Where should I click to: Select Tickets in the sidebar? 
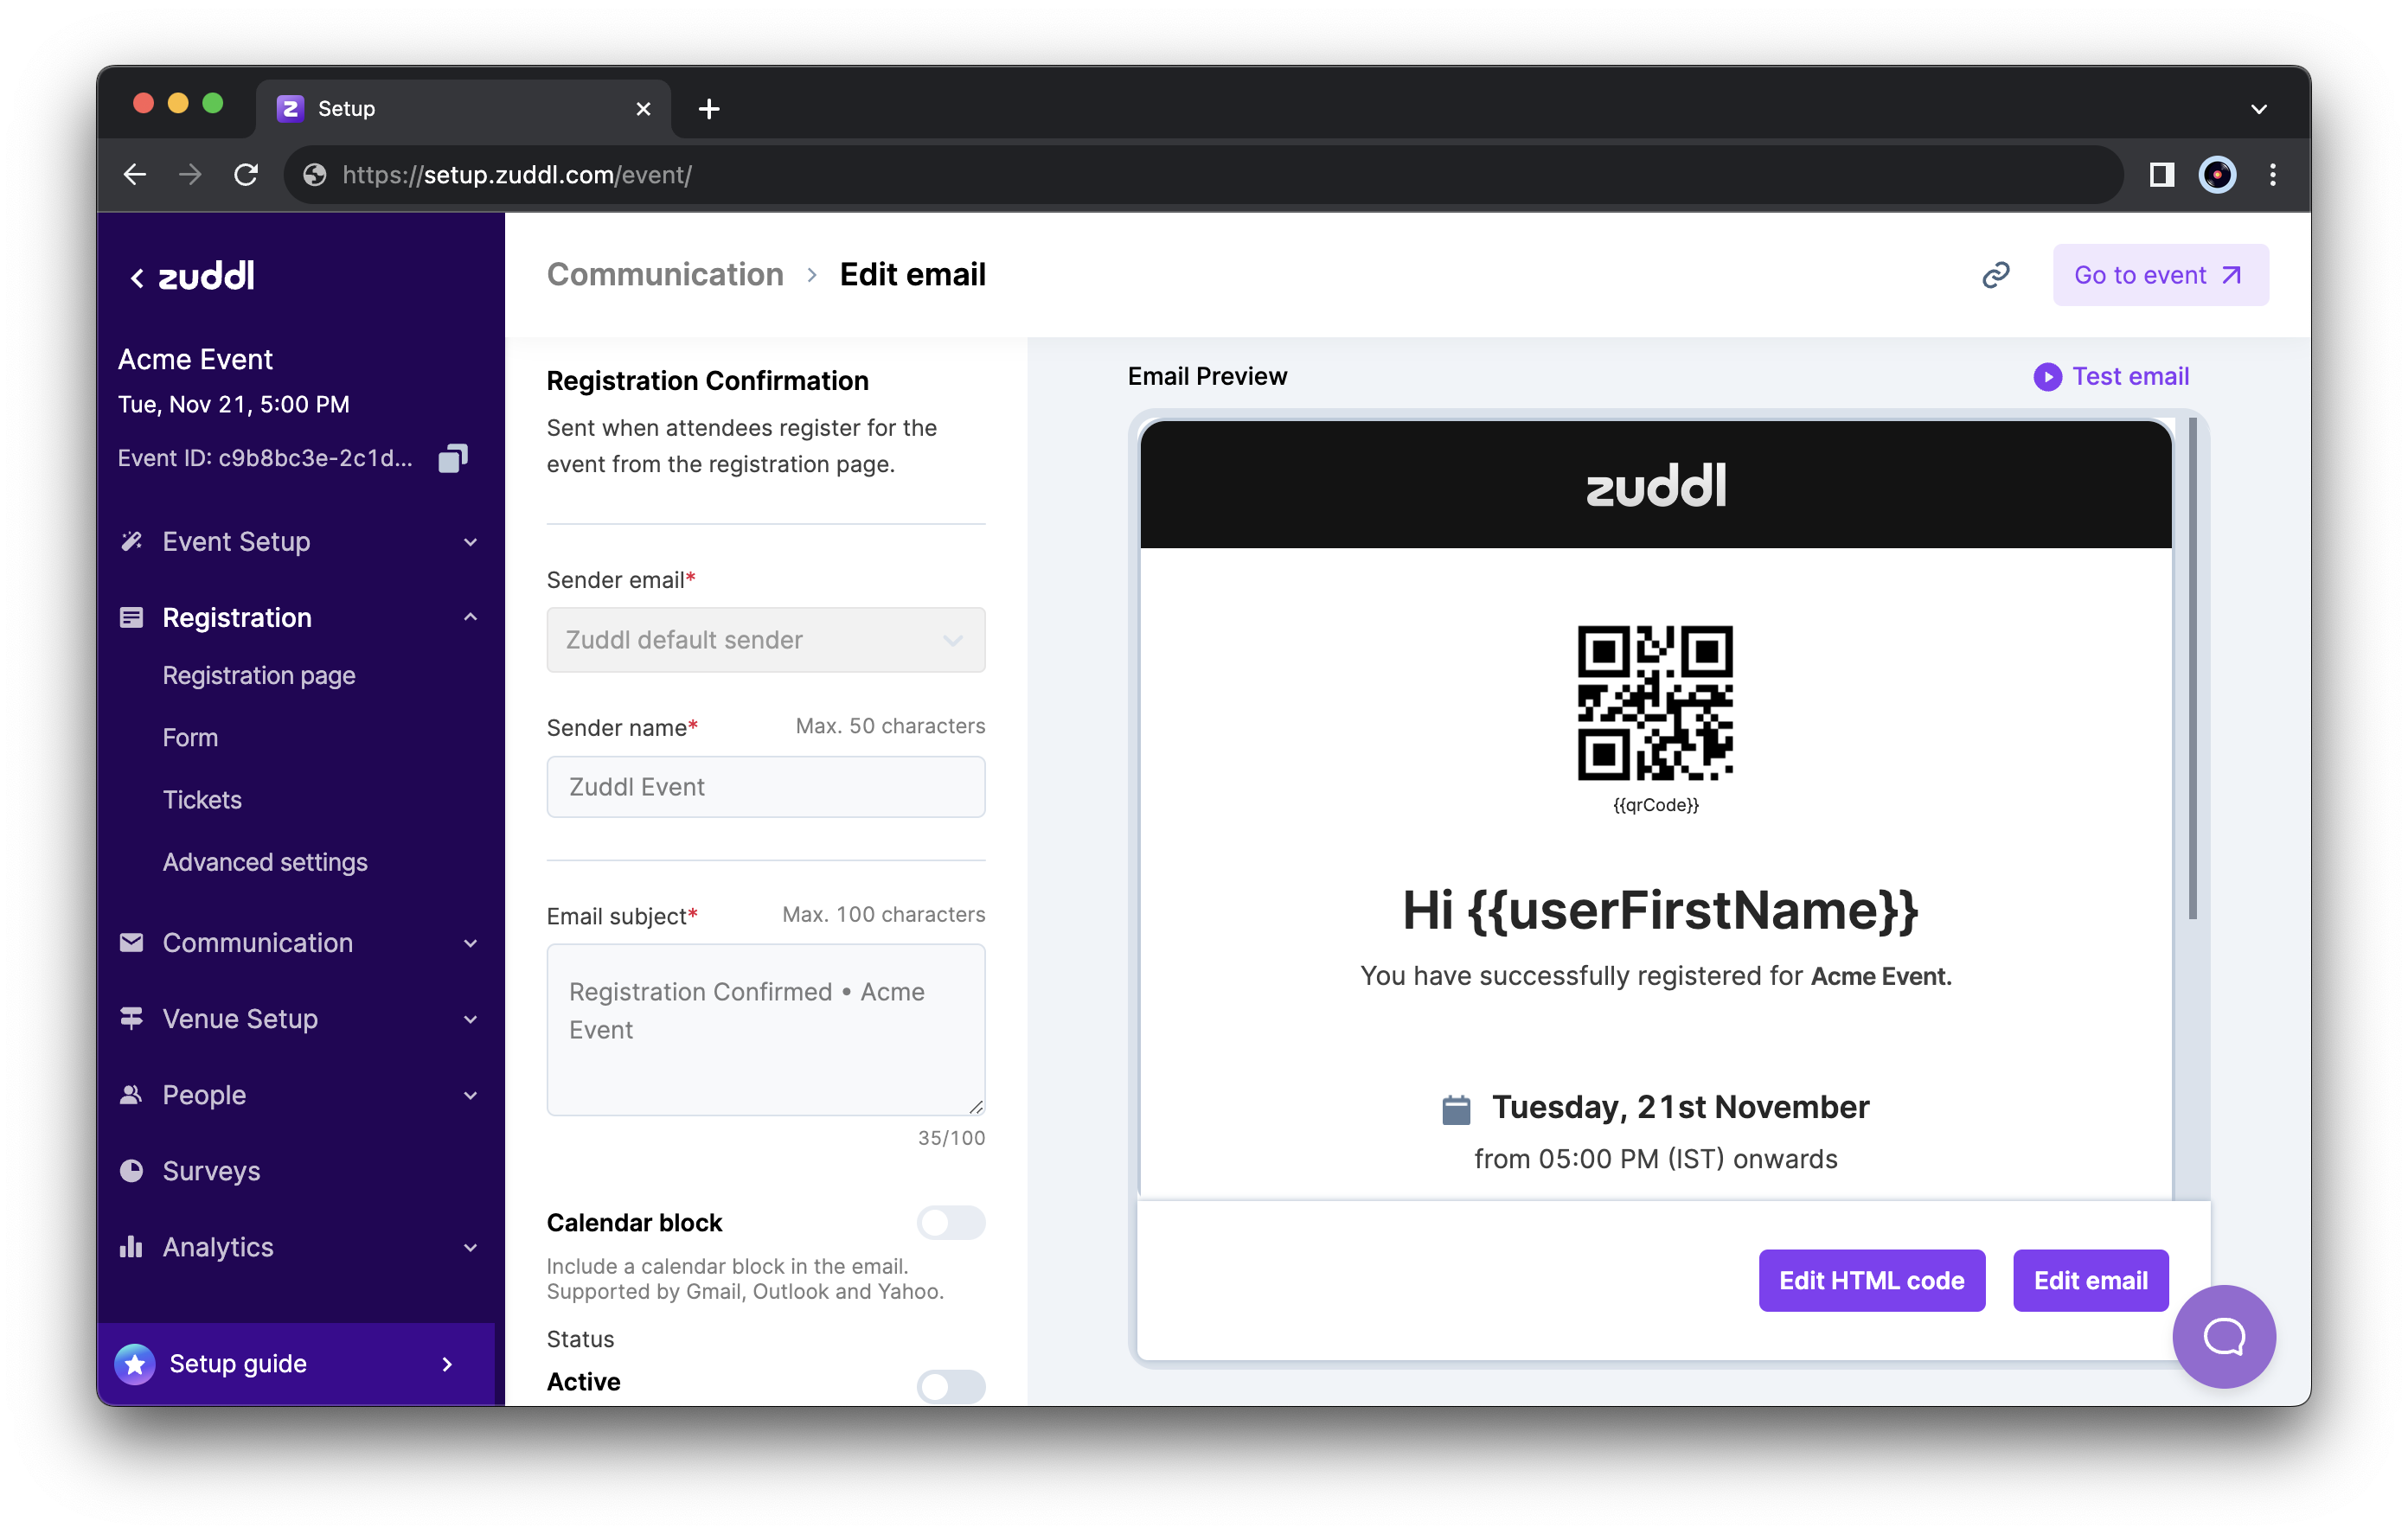pyautogui.click(x=202, y=799)
